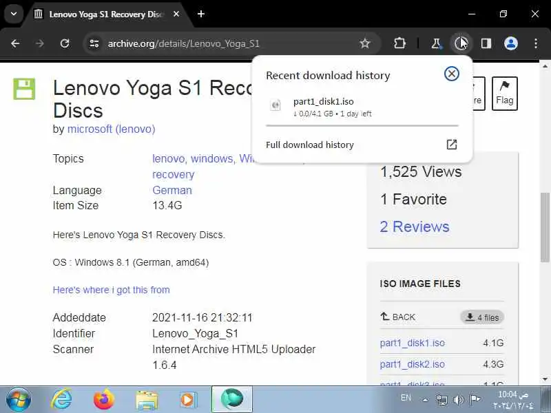
Task: Select the Lenovo Yoga S1 Recovery Discs tab
Action: pyautogui.click(x=107, y=14)
